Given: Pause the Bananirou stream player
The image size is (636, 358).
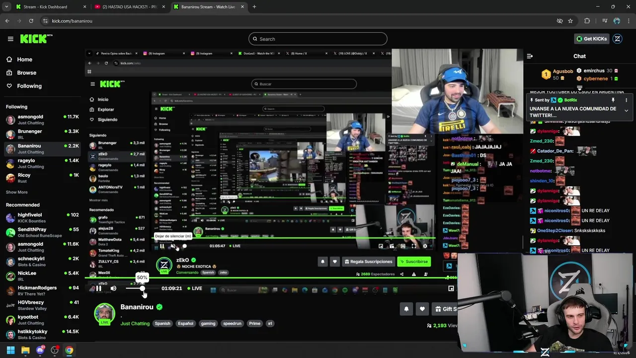Looking at the screenshot, I should [x=98, y=288].
